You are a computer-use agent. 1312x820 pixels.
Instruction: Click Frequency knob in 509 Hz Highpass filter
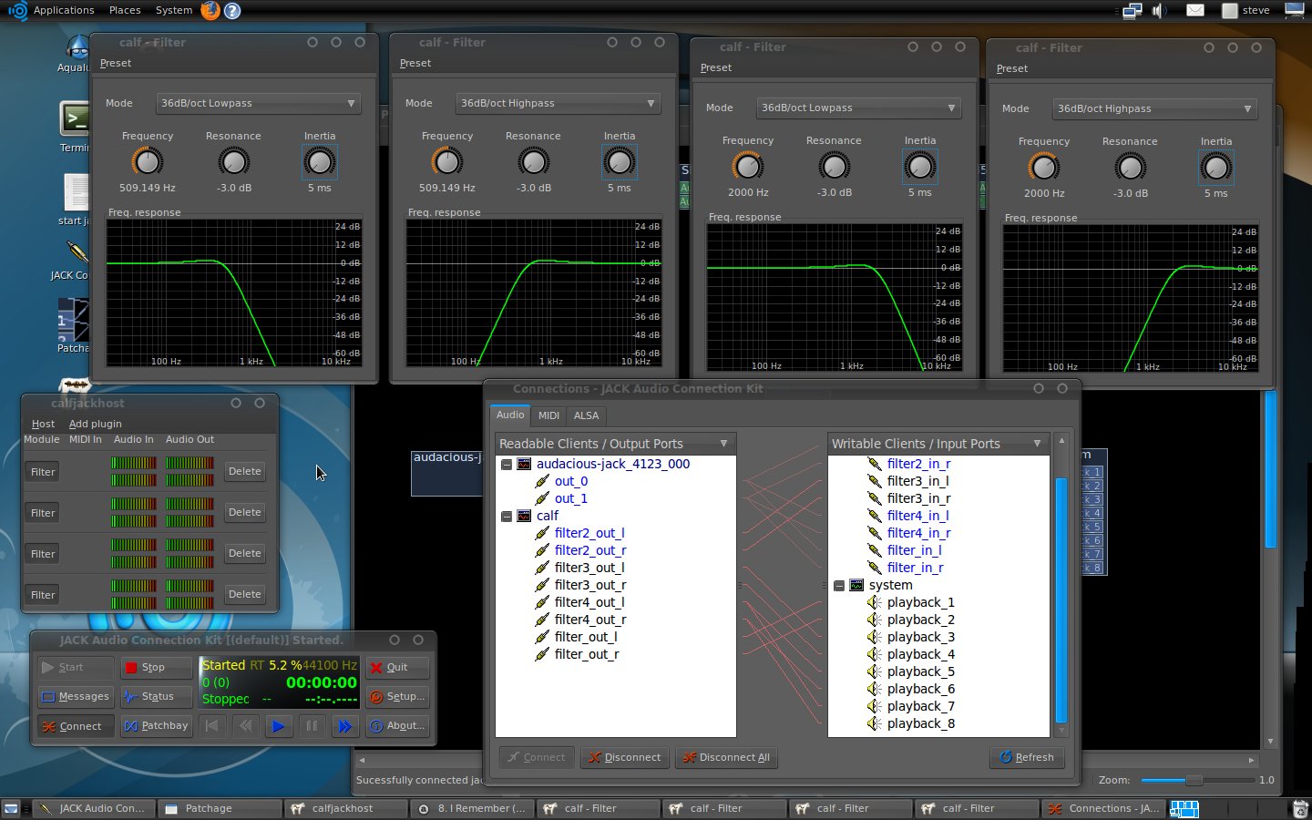click(447, 162)
